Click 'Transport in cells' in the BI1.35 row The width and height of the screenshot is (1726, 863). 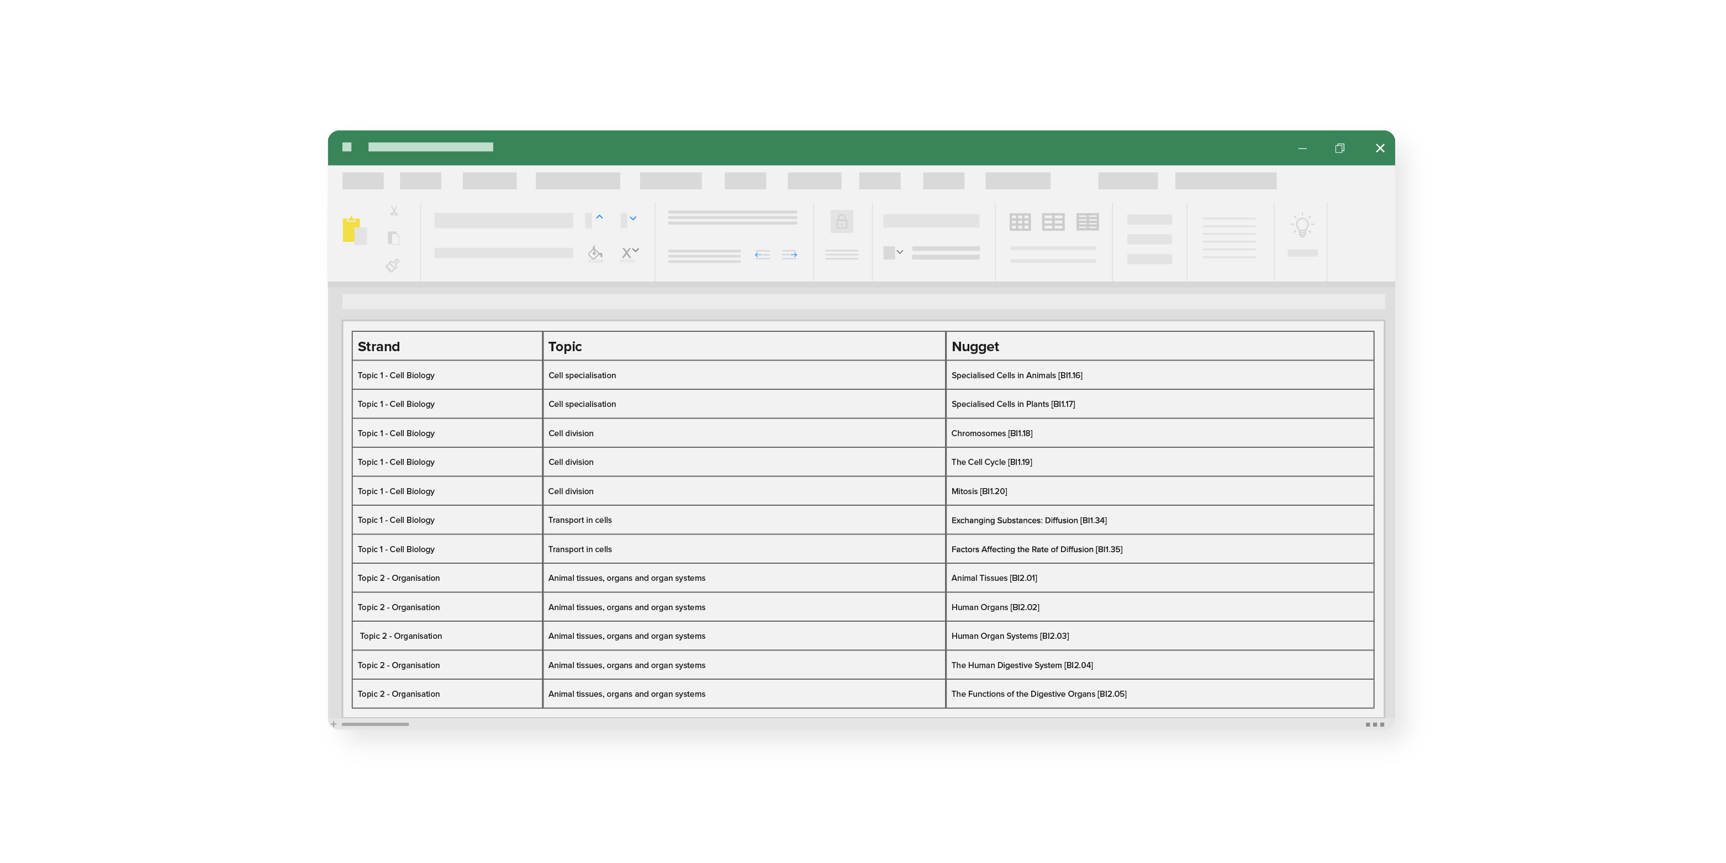(744, 549)
